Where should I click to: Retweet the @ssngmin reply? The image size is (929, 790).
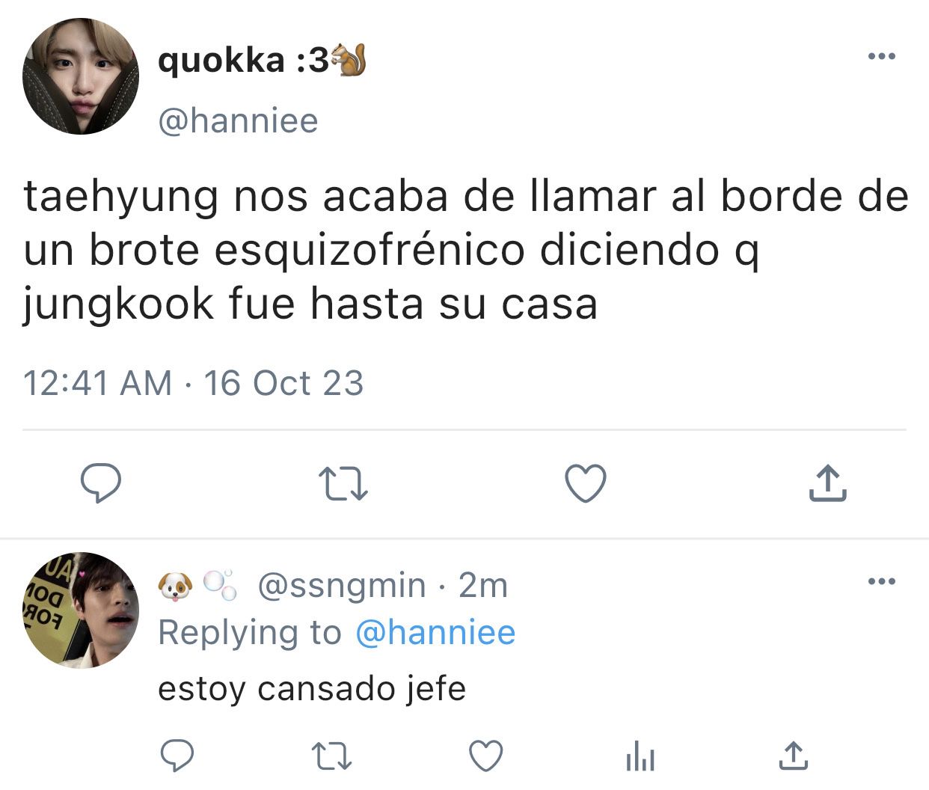331,756
